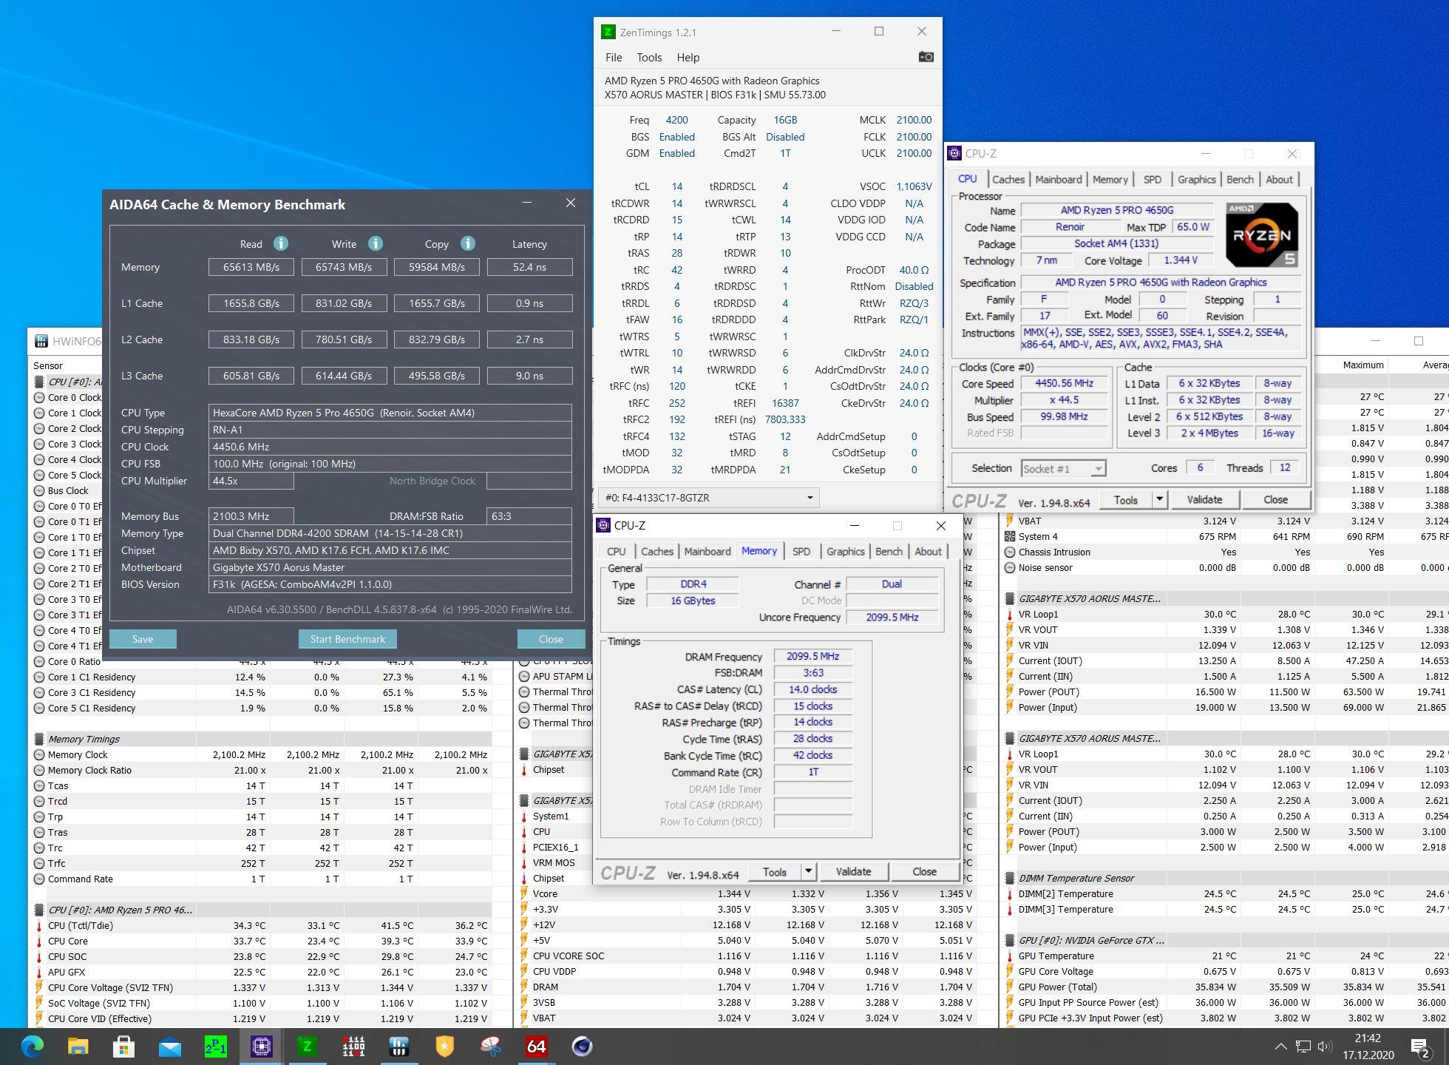Click Validate in the upper CPU-Z window
Image resolution: width=1449 pixels, height=1065 pixels.
1204,500
